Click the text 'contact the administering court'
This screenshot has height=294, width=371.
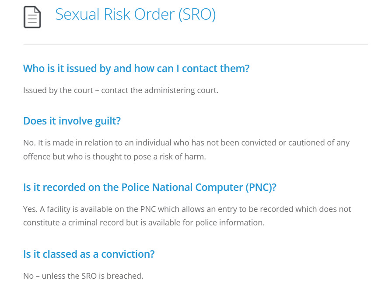(160, 90)
